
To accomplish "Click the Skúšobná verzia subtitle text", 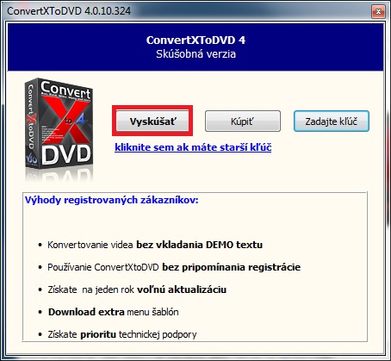I will pyautogui.click(x=195, y=54).
